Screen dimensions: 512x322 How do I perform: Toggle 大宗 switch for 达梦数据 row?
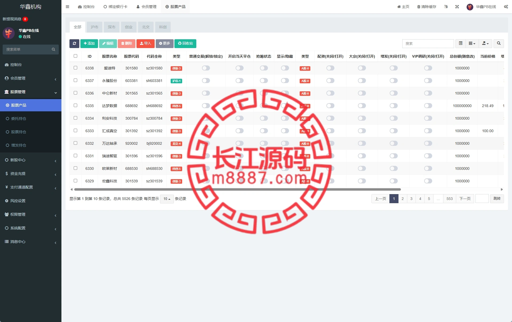(x=362, y=106)
